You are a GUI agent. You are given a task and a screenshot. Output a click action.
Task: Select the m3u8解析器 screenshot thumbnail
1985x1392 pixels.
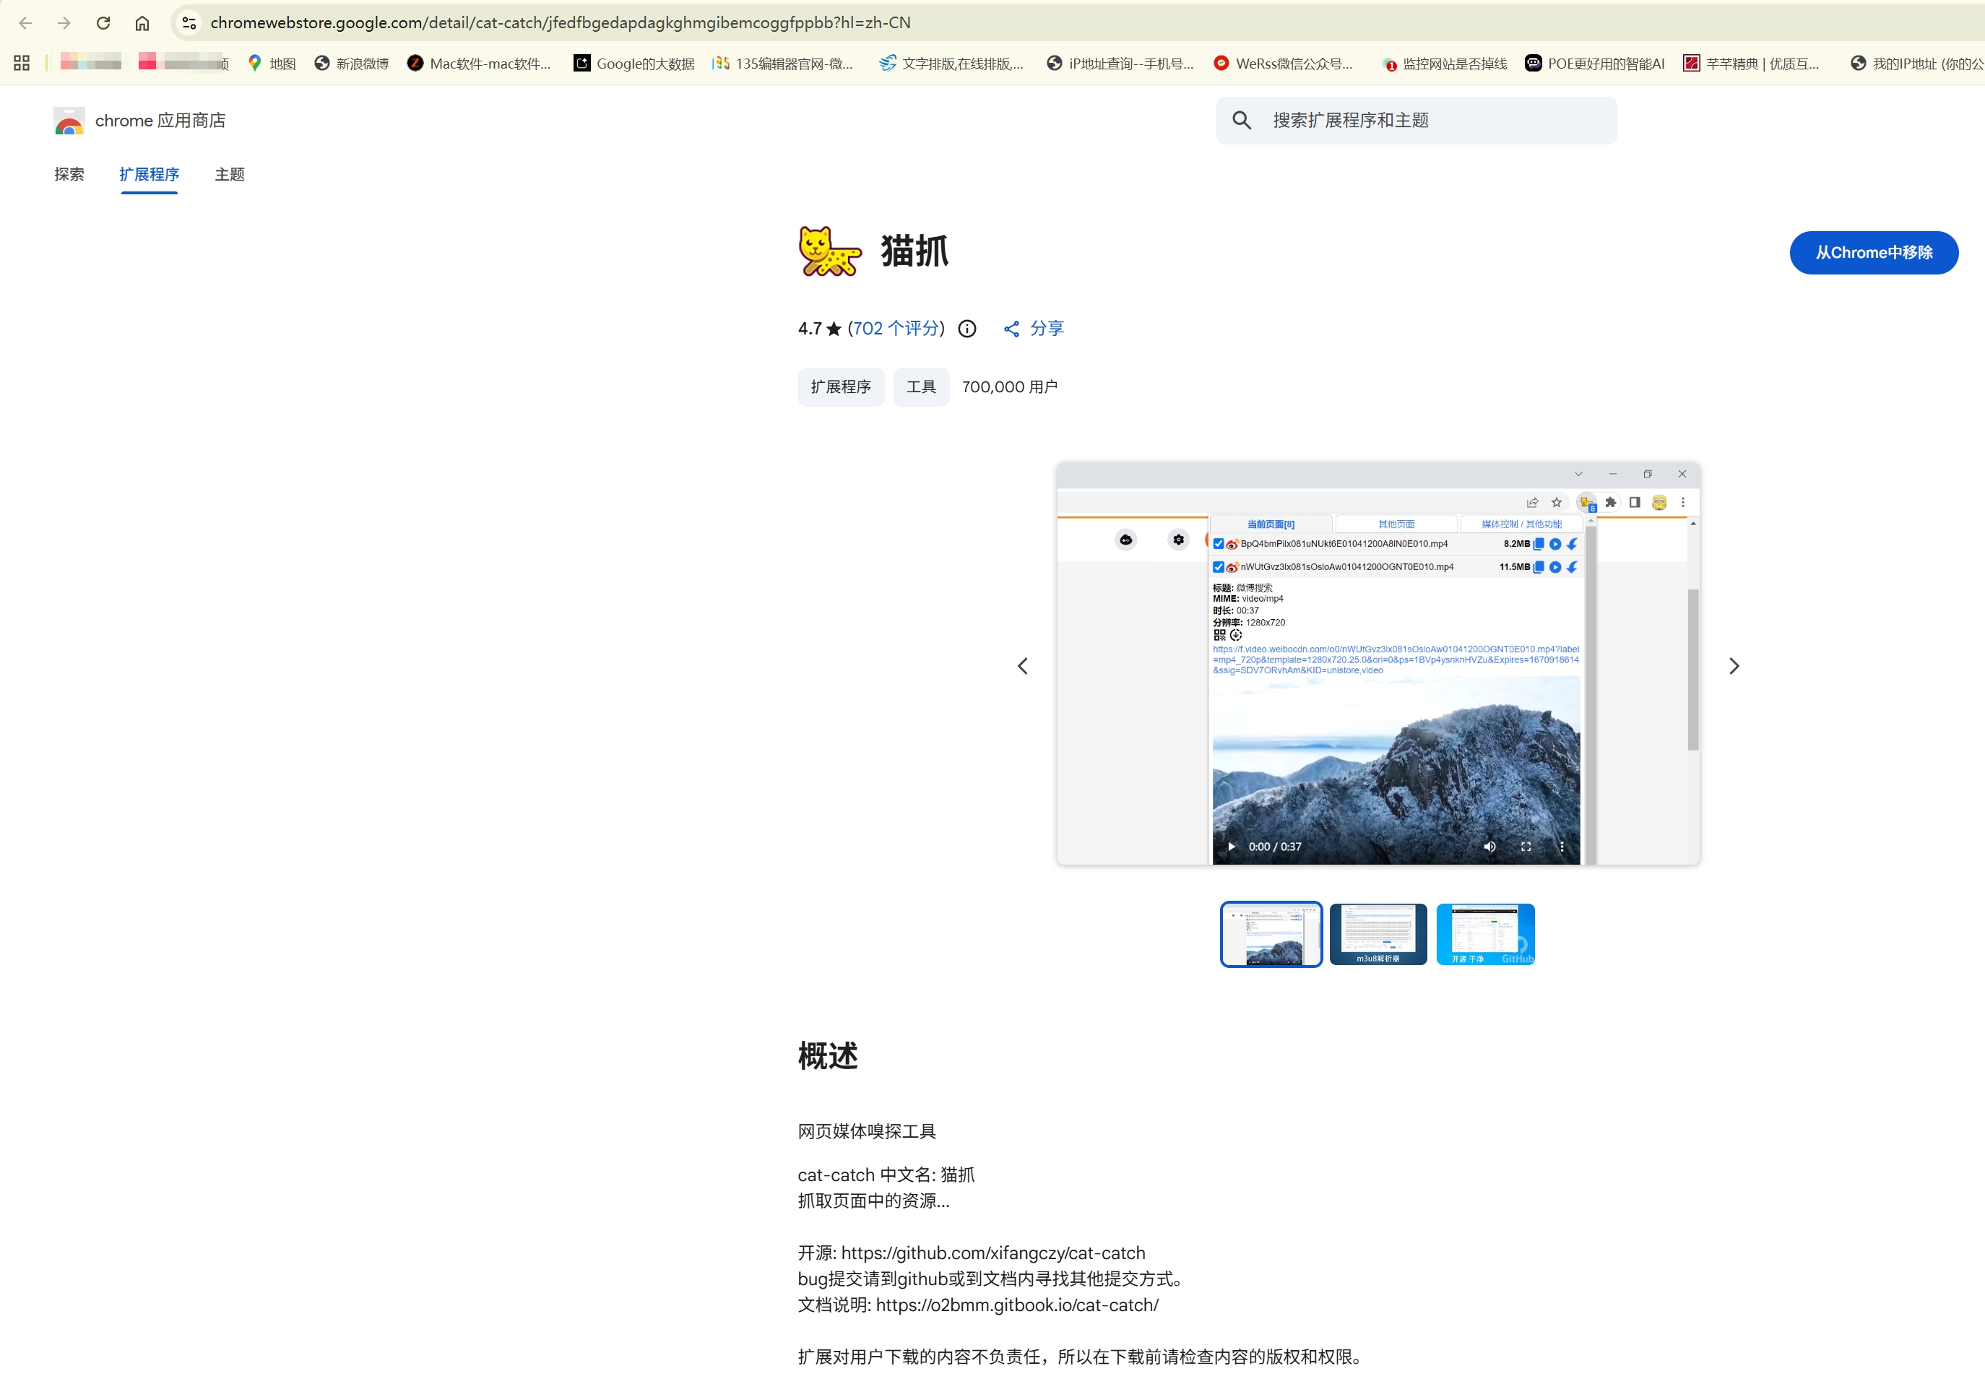coord(1378,934)
